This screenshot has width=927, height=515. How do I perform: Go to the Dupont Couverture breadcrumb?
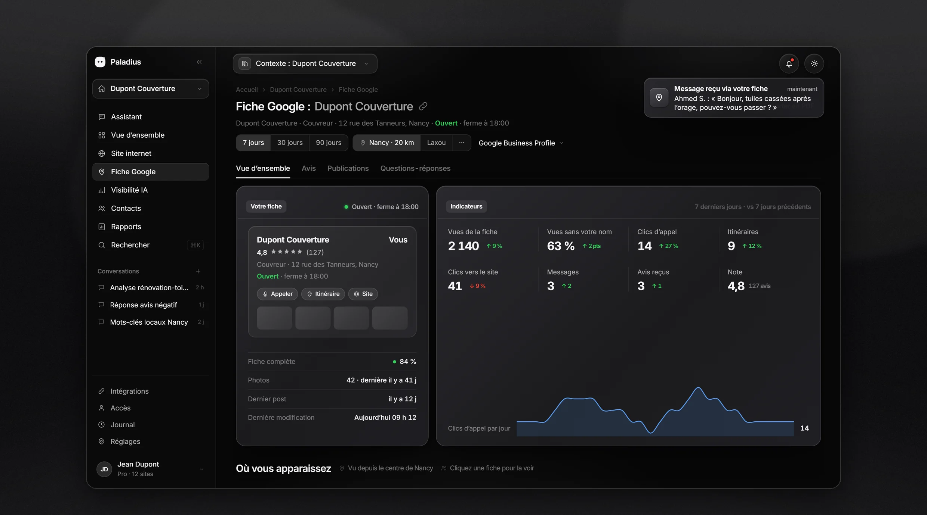click(x=298, y=90)
